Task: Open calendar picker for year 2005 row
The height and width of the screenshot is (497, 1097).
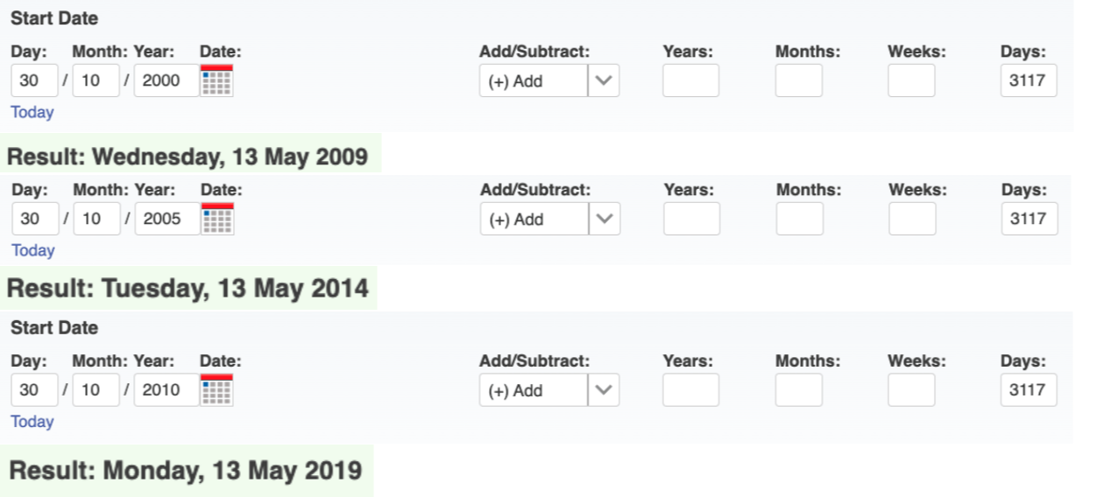Action: point(217,219)
